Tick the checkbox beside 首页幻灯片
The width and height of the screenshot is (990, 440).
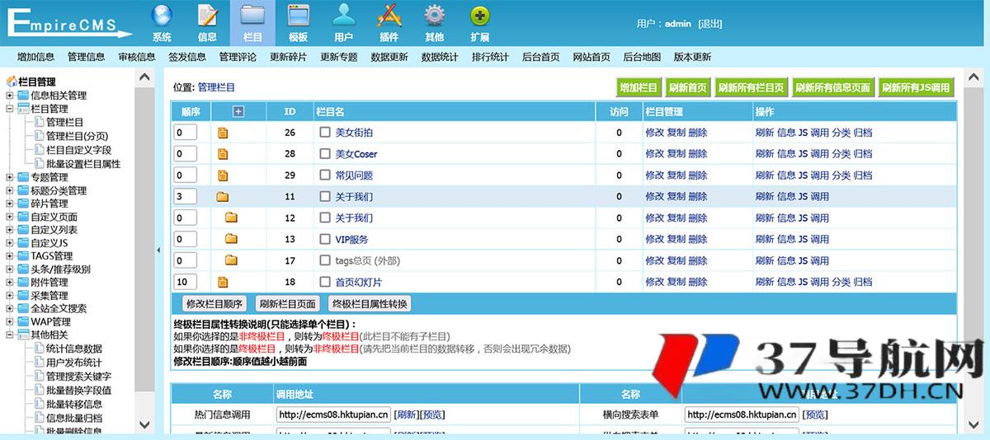pos(325,283)
